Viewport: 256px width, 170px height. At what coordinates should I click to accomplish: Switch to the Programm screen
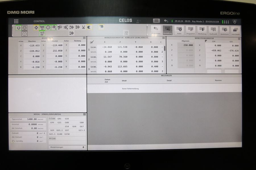point(191,30)
